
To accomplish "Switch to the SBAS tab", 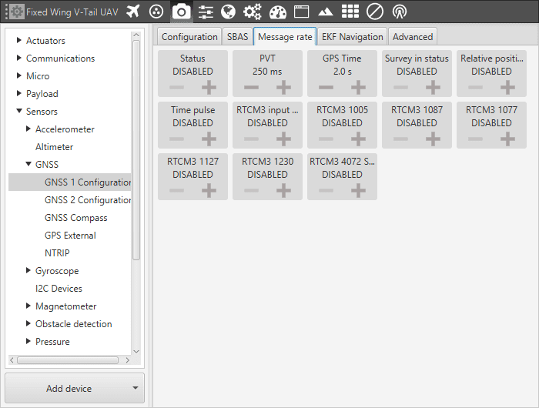I will pyautogui.click(x=237, y=36).
